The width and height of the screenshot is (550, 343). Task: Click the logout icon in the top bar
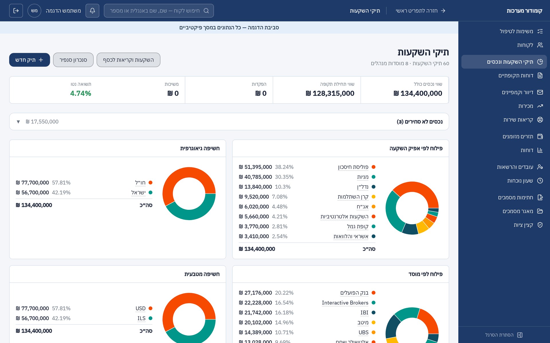pos(16,11)
